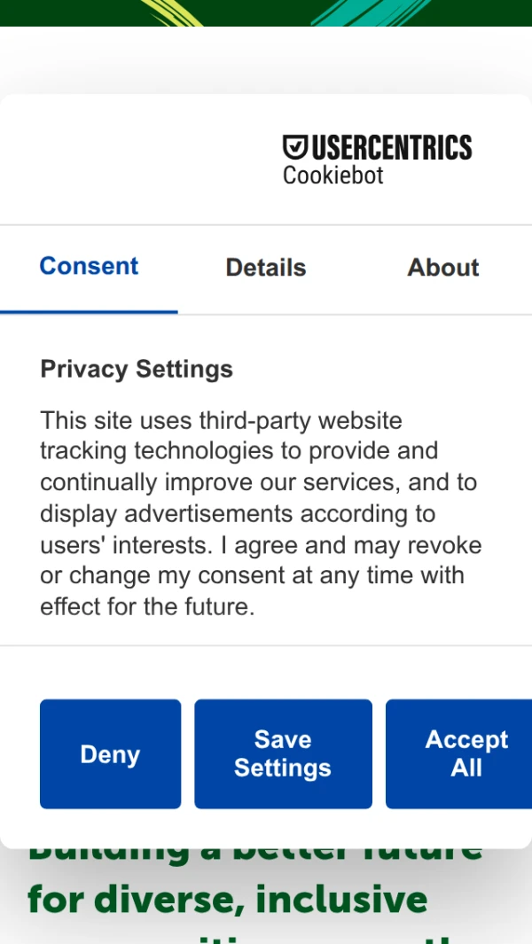Open the About tab
Viewport: 532px width, 944px height.
point(442,268)
